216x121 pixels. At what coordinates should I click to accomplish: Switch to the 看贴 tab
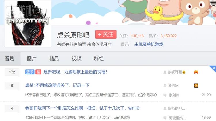[x=10, y=59]
